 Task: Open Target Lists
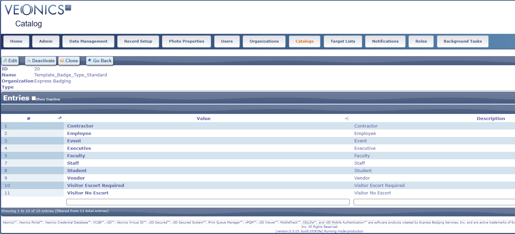pyautogui.click(x=343, y=41)
